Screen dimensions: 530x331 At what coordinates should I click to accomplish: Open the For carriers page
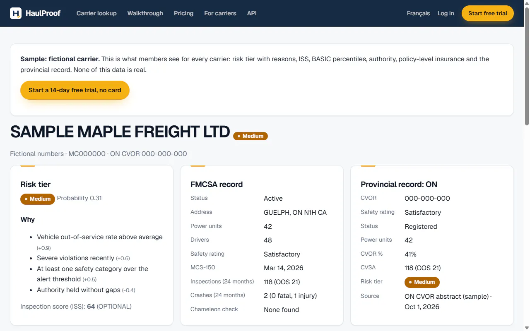coord(220,13)
